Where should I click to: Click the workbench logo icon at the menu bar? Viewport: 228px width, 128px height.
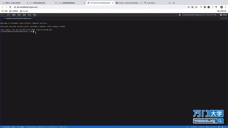[x=2, y=15]
